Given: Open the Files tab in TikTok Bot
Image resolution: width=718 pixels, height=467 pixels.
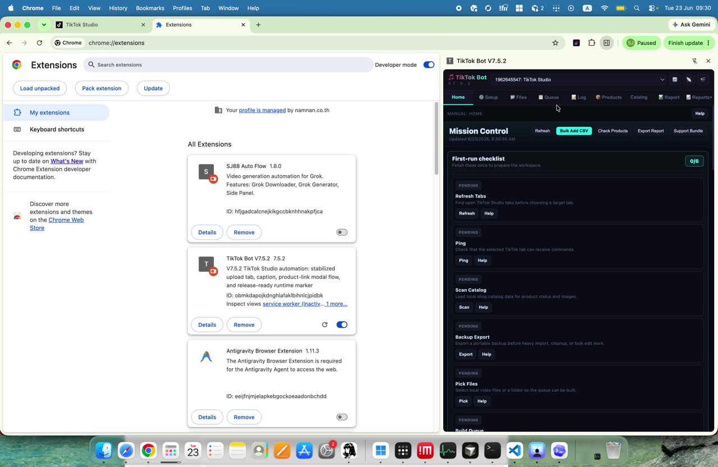Looking at the screenshot, I should (x=518, y=97).
